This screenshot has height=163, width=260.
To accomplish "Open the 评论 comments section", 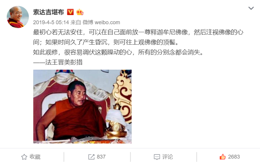I will click(168, 157).
